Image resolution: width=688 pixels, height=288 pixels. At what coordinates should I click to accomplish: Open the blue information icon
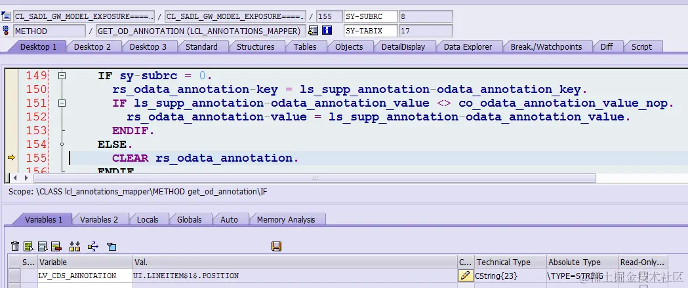coord(327,31)
